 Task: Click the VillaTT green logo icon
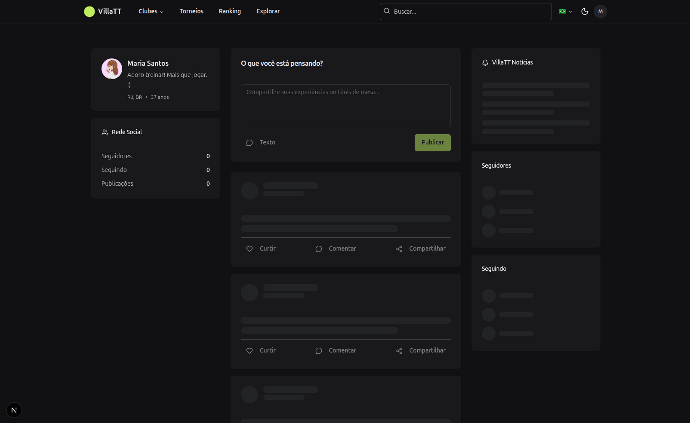[89, 12]
